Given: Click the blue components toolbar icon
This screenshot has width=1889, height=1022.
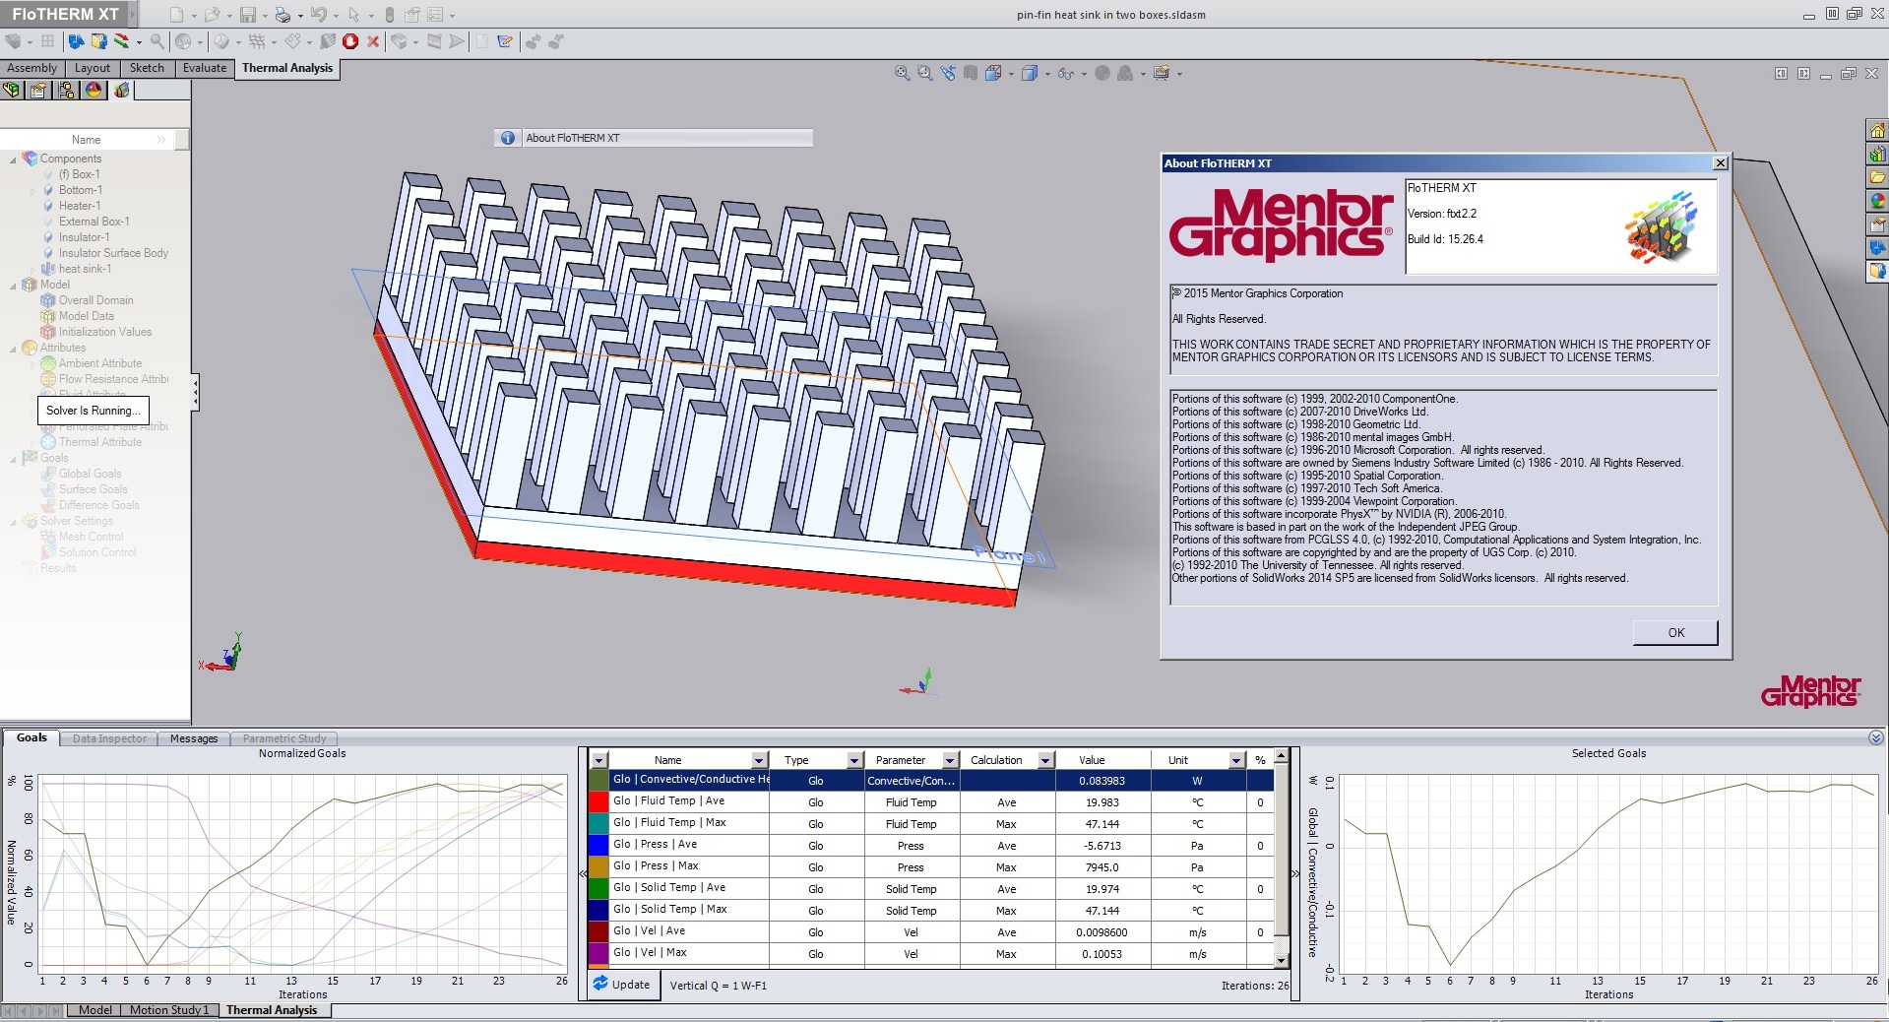Looking at the screenshot, I should tap(76, 41).
